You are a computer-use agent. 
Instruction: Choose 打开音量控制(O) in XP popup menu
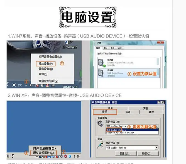pyautogui.click(x=45, y=148)
